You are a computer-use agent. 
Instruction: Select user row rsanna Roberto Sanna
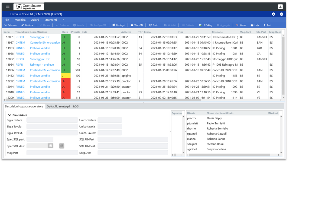click(x=233, y=139)
